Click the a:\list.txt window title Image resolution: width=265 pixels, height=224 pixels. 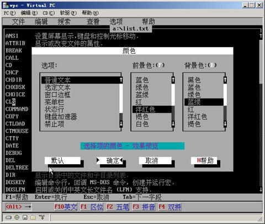click(131, 29)
